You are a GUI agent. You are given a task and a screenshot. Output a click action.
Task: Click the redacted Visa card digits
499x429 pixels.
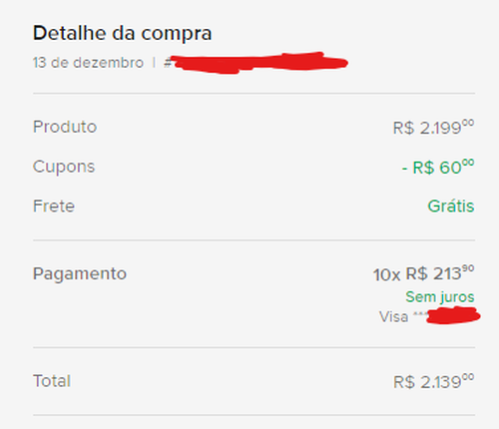pos(453,315)
